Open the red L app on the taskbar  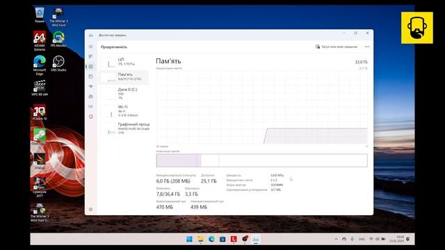point(234,239)
